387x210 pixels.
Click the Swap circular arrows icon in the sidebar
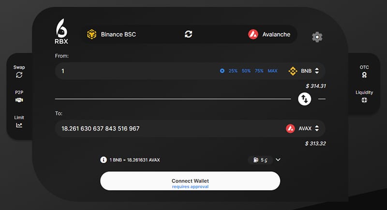pyautogui.click(x=19, y=75)
